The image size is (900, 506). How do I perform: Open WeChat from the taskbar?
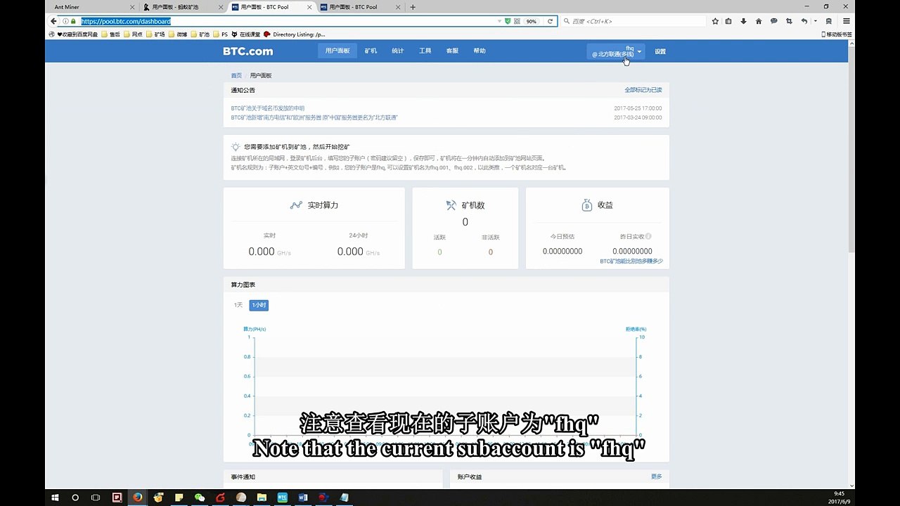coord(200,498)
